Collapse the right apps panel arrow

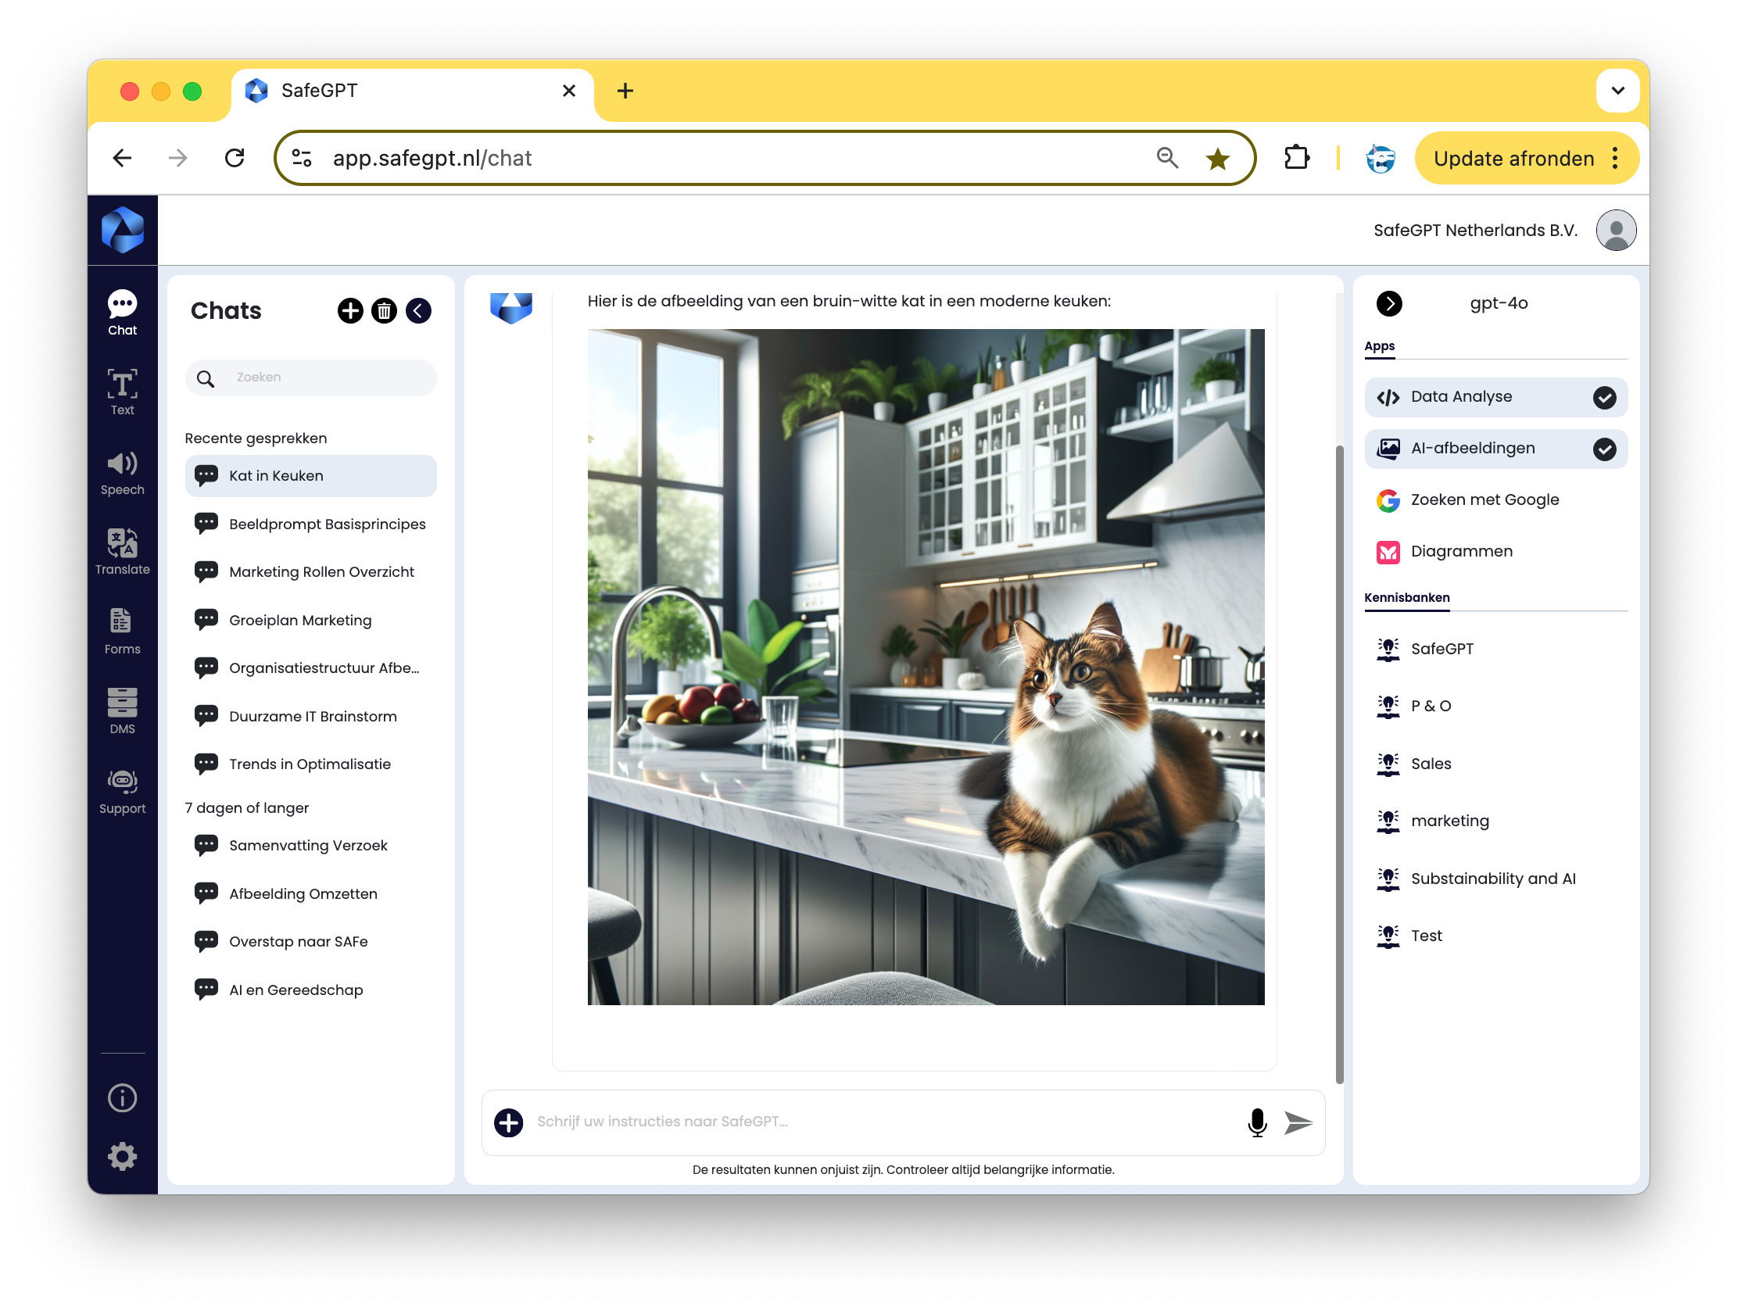[x=1388, y=304]
